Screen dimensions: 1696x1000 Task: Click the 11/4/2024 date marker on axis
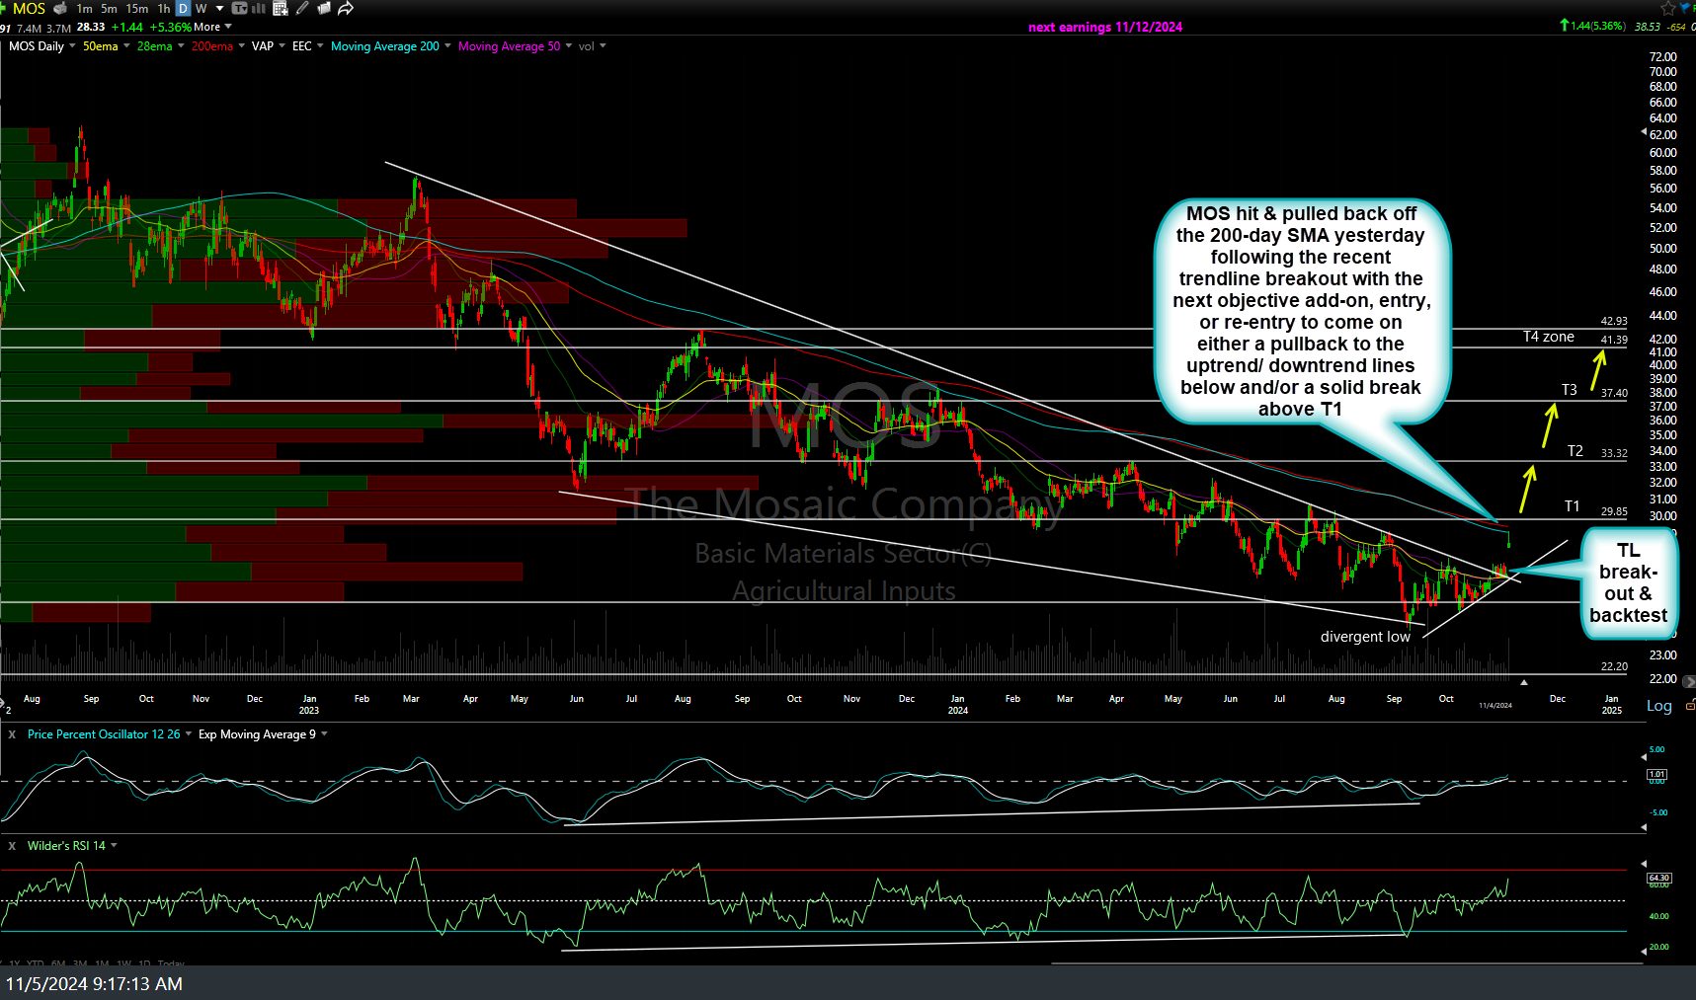(x=1494, y=705)
